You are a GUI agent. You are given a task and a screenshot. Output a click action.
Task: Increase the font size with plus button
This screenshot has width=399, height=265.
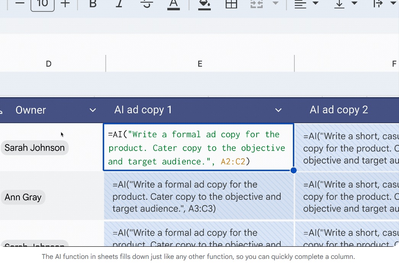(65, 3)
